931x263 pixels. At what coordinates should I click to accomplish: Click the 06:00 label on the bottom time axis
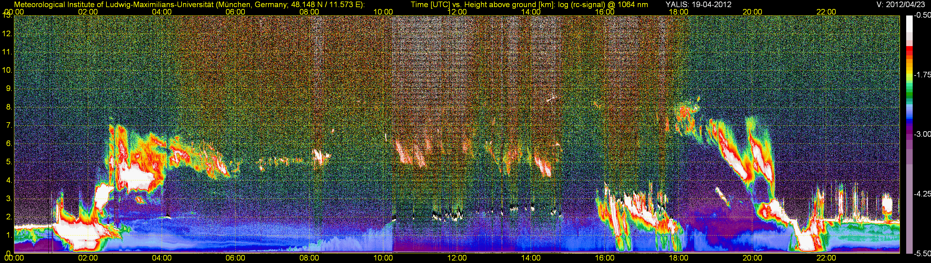click(x=235, y=258)
